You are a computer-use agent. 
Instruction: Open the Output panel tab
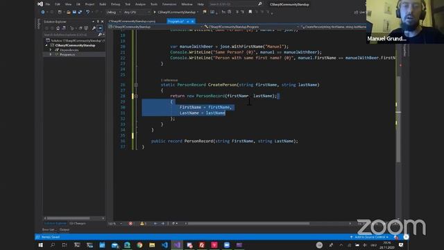[x=65, y=230]
